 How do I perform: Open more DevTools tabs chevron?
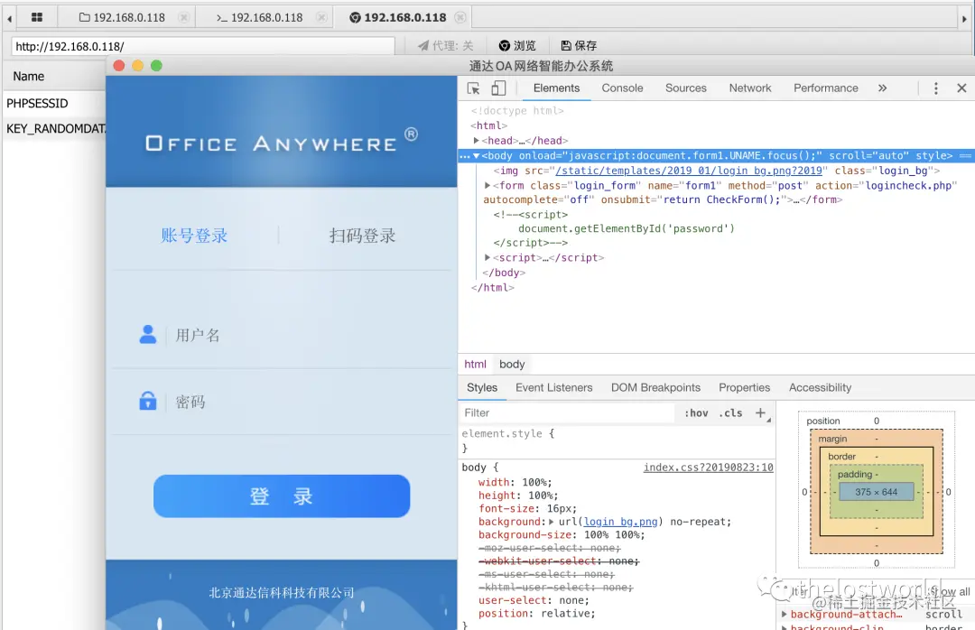(x=882, y=88)
